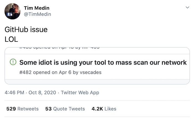Open the 'Some idiot is using your tool' issue title
Viewport: 194px width, 119px height.
pyautogui.click(x=103, y=63)
